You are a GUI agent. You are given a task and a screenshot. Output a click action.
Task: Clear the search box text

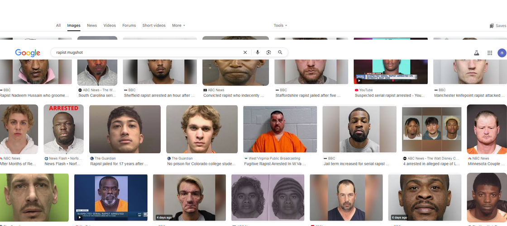(245, 52)
